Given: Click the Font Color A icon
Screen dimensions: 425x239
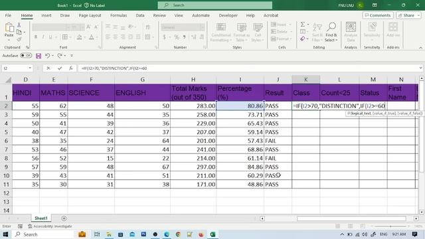Looking at the screenshot, I should pos(92,37).
